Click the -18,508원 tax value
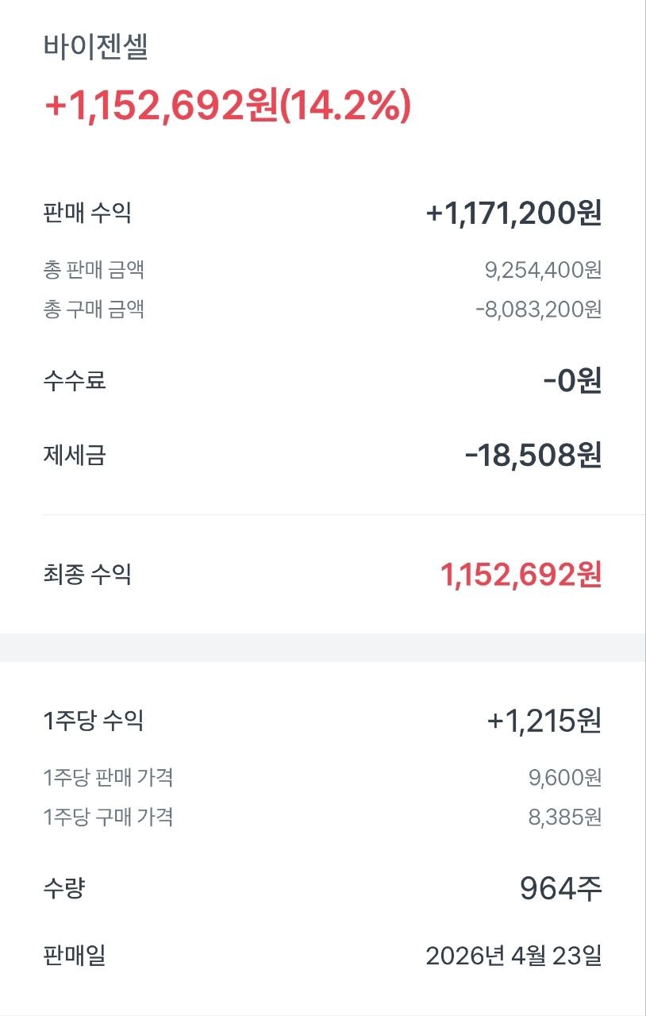The width and height of the screenshot is (646, 1016). pyautogui.click(x=533, y=456)
